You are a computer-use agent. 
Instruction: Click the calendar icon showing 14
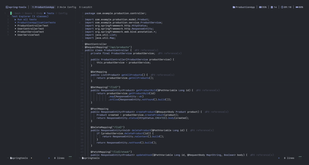[272, 7]
